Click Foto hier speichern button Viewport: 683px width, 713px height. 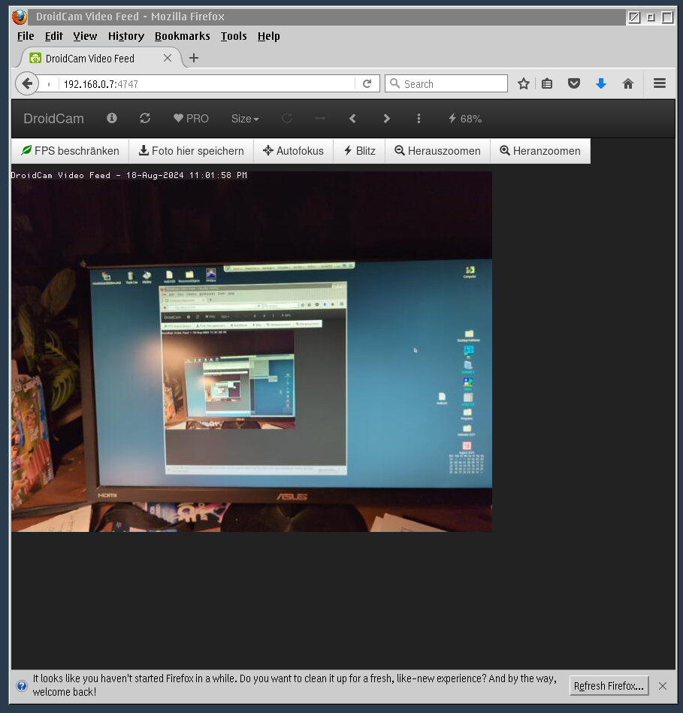(x=191, y=151)
